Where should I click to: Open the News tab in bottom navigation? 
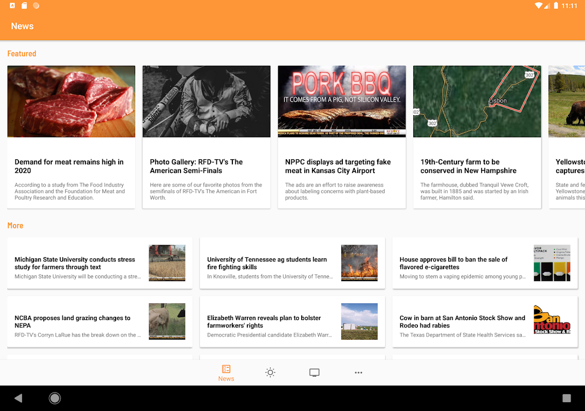point(226,373)
